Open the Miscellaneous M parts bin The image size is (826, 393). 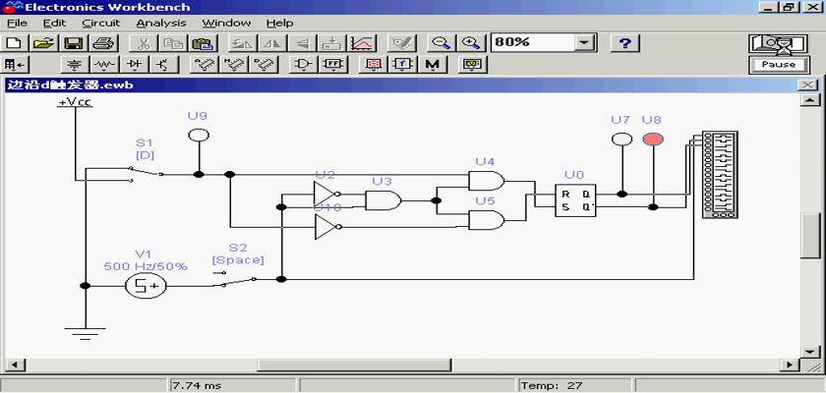(433, 65)
